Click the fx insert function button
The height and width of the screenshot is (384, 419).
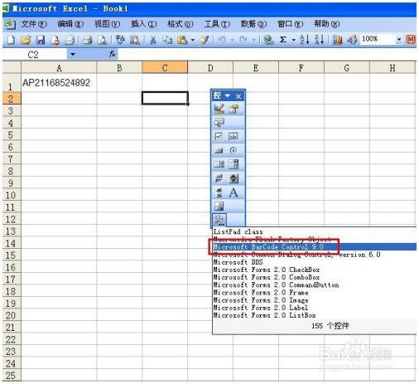point(113,54)
